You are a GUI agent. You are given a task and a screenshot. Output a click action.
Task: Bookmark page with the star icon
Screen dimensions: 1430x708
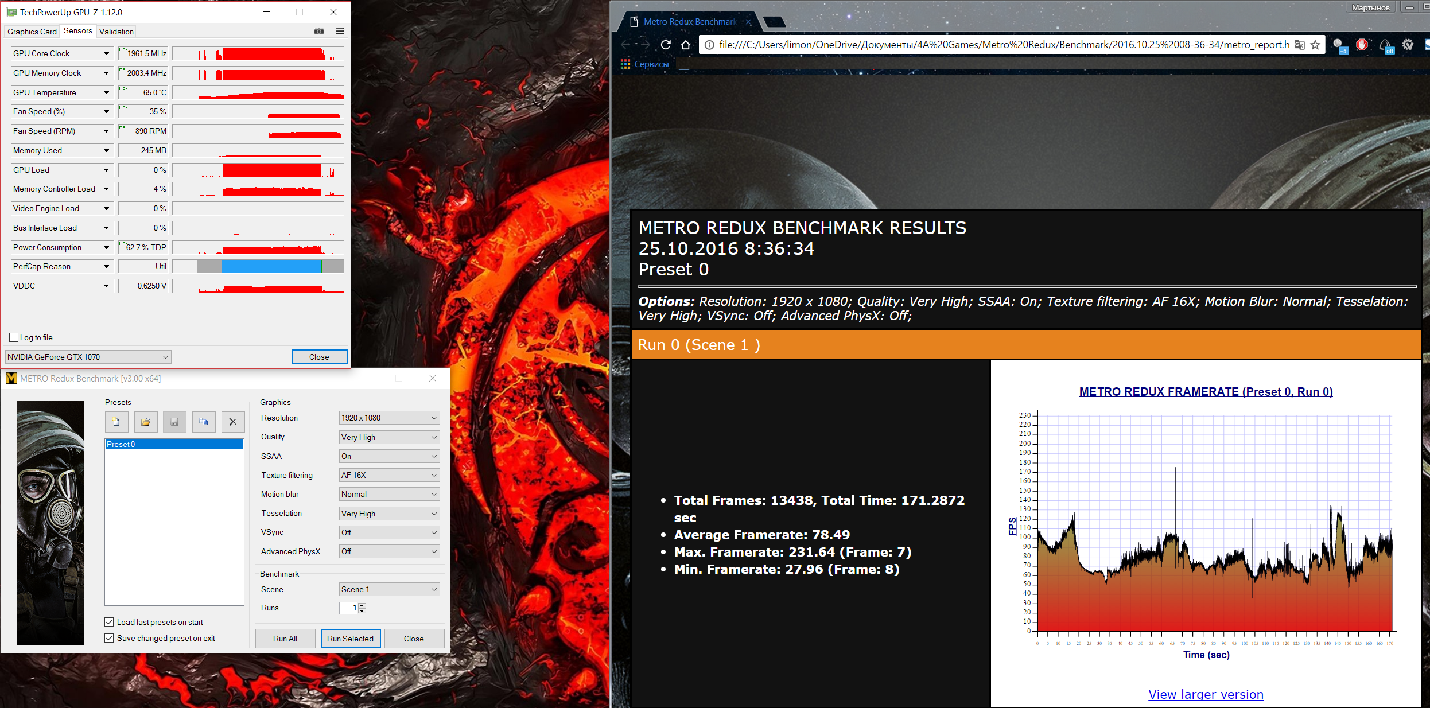(x=1315, y=45)
